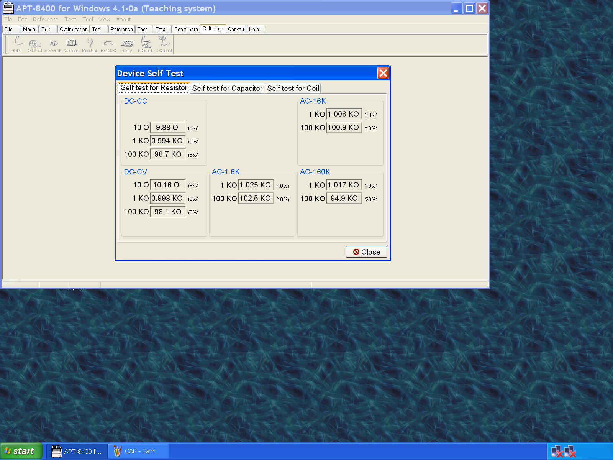This screenshot has height=460, width=613.
Task: Click the C.Cancel toolbar icon
Action: pyautogui.click(x=164, y=44)
